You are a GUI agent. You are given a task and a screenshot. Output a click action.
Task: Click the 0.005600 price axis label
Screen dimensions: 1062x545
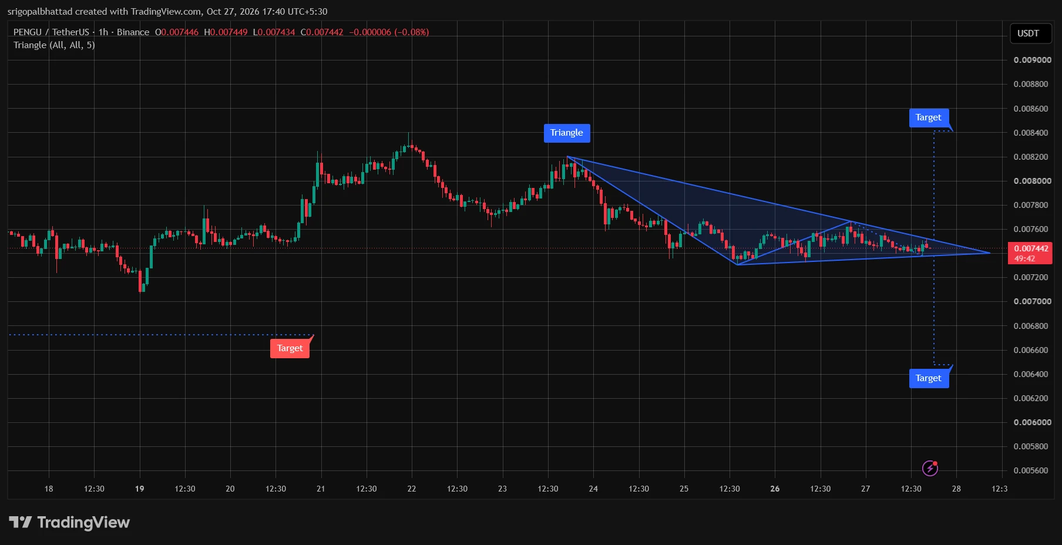1032,470
